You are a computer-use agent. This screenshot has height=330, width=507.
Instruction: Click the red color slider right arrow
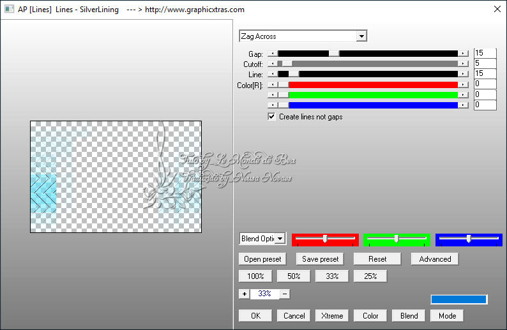pos(464,85)
